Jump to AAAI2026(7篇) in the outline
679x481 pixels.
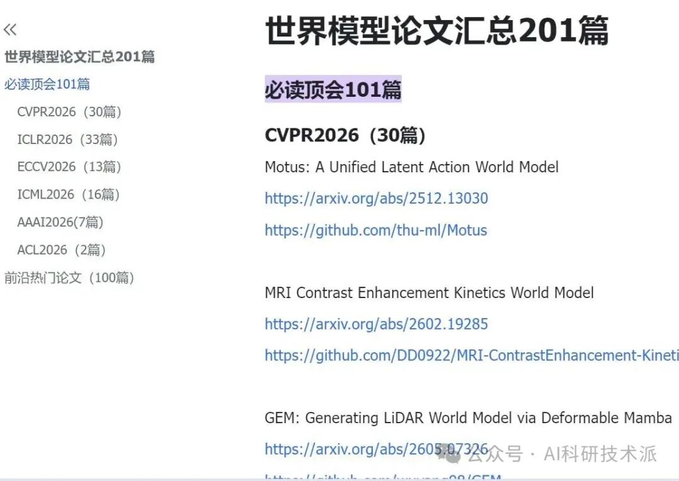(60, 222)
